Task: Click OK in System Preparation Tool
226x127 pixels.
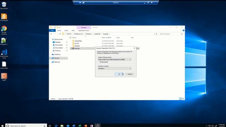Action: [x=119, y=74]
